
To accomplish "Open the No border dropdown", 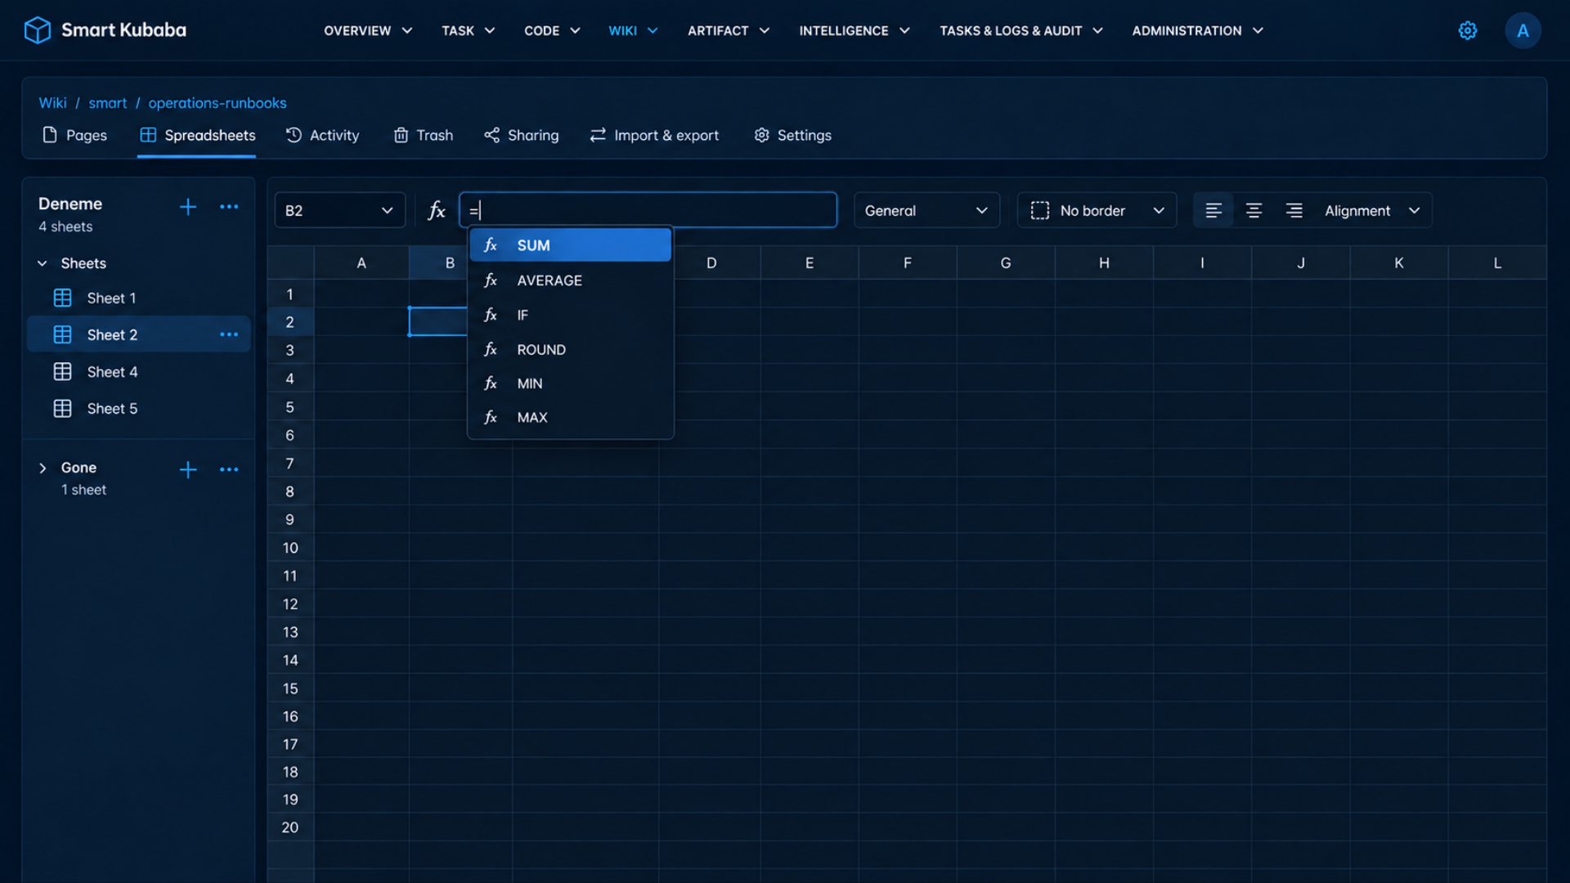I will click(1097, 211).
